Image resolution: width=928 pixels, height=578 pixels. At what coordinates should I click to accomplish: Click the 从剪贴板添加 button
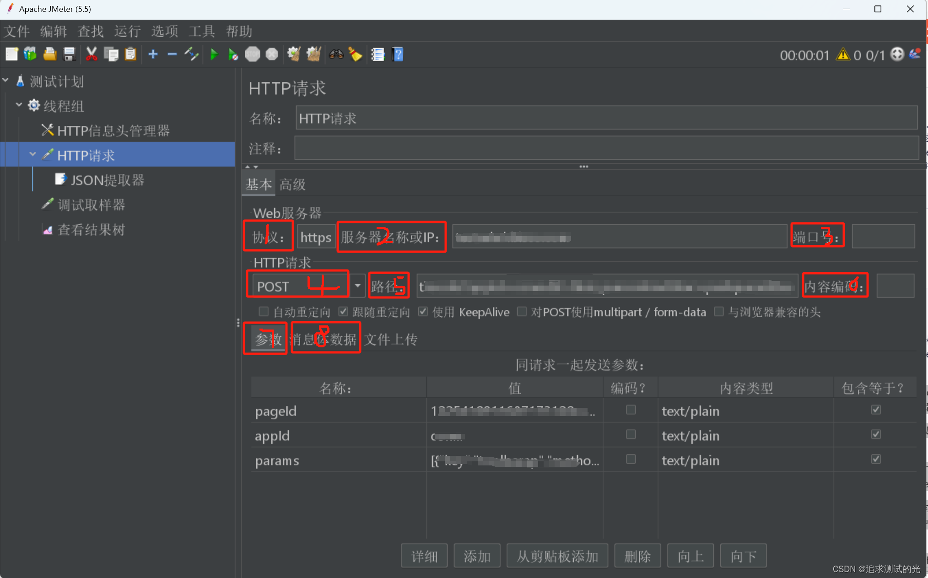557,556
